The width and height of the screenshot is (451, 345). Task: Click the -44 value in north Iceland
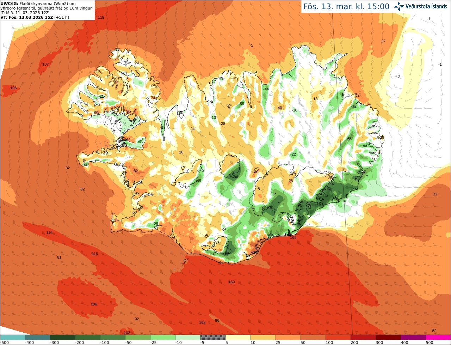[x=266, y=89]
